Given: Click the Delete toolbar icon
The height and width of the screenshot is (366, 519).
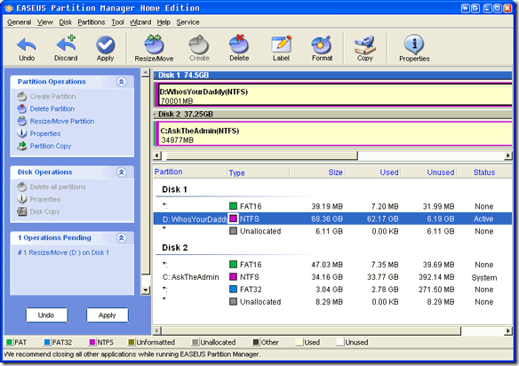Looking at the screenshot, I should pyautogui.click(x=239, y=49).
